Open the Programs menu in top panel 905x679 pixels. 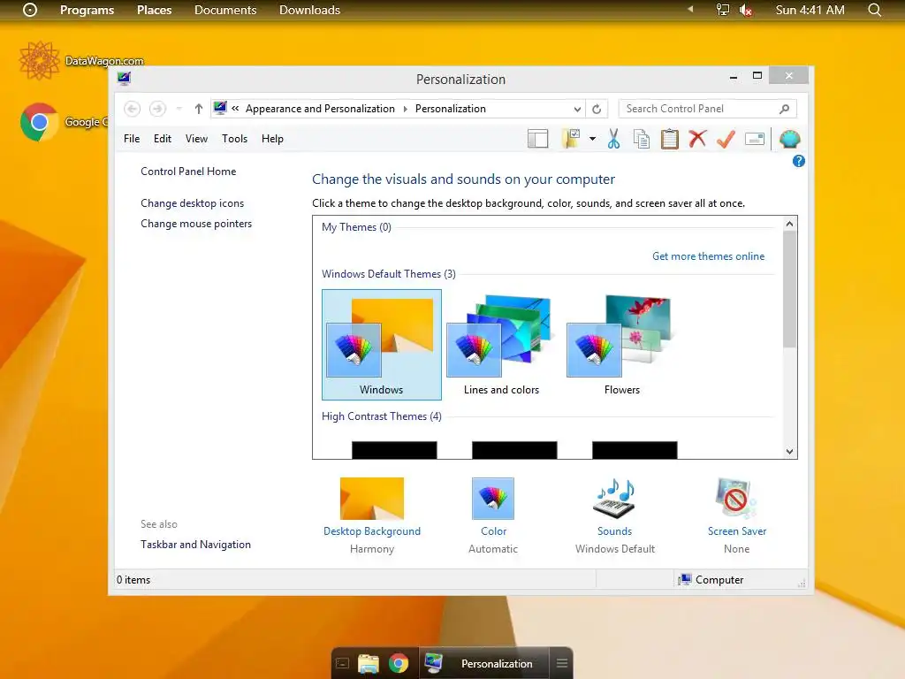(x=87, y=11)
